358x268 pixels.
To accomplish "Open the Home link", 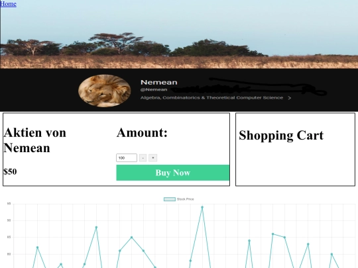I will click(8, 4).
